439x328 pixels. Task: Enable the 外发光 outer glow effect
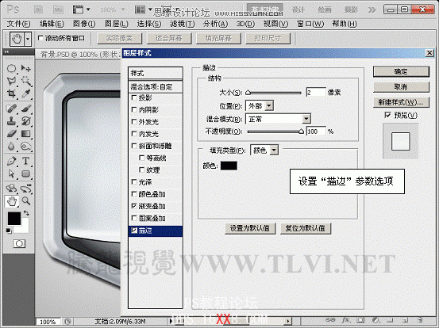coord(134,121)
